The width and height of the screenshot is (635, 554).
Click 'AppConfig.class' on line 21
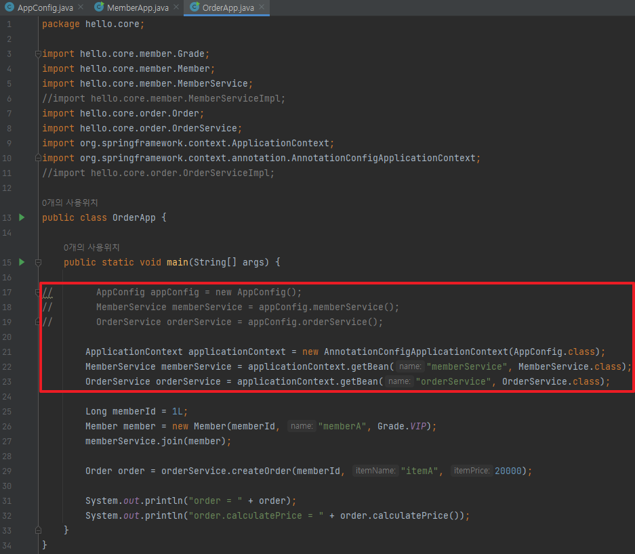click(554, 352)
